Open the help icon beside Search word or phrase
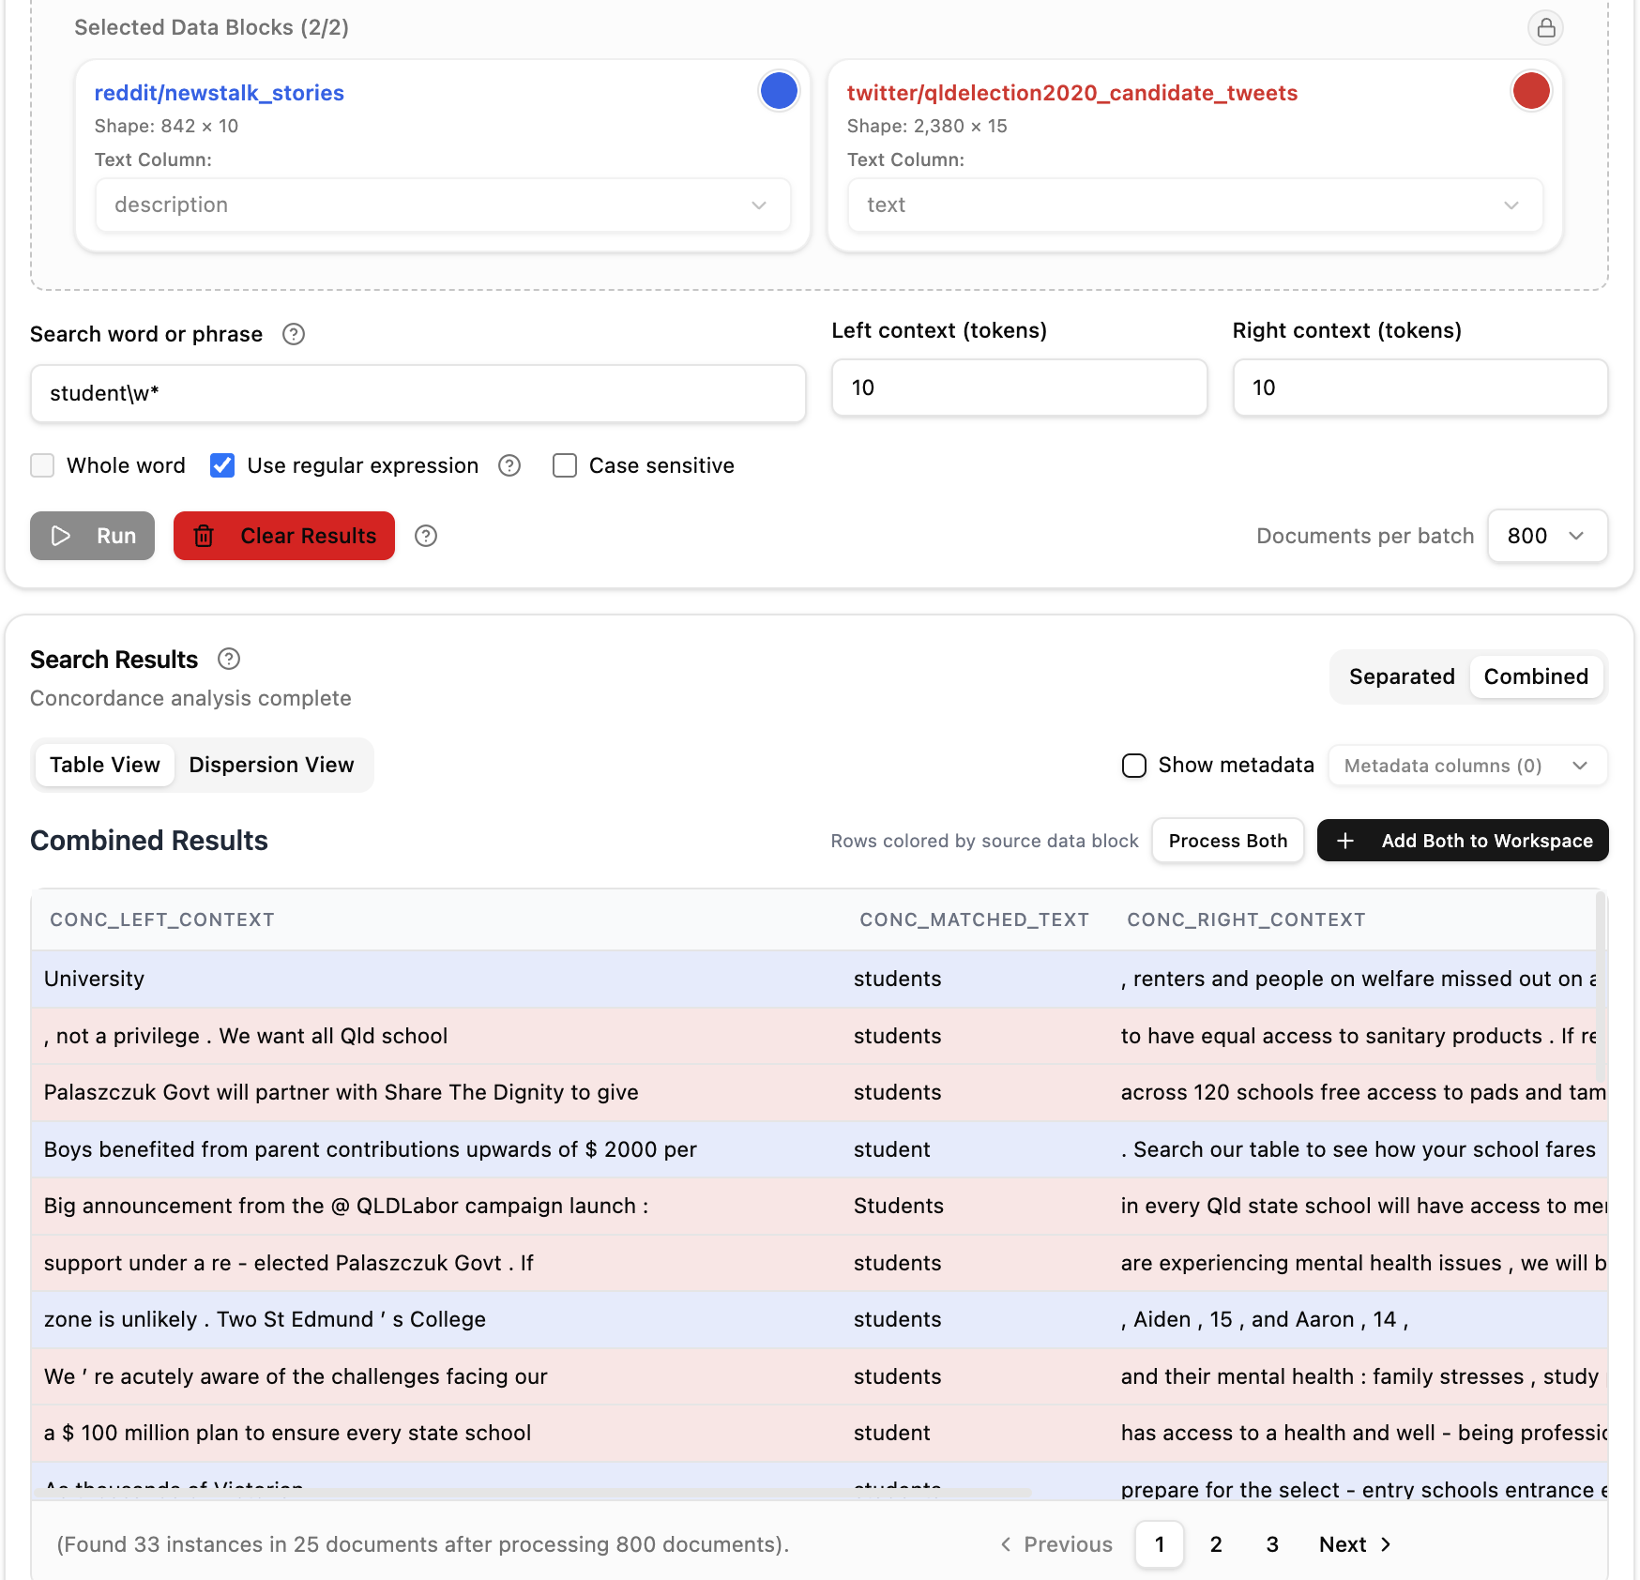 point(294,334)
